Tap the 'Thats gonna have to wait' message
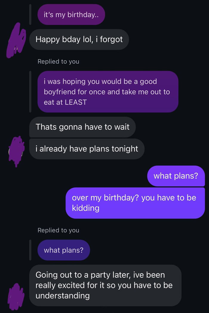This screenshot has height=313, width=209. (82, 127)
